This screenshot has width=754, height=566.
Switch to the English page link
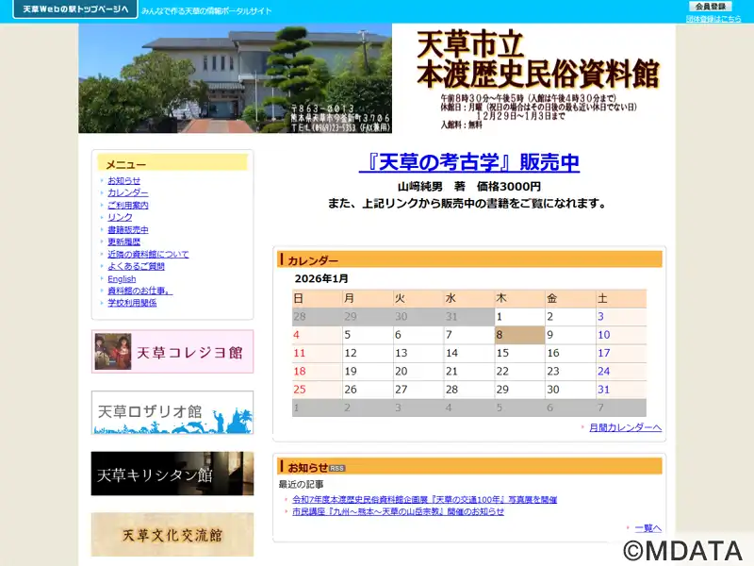[122, 279]
